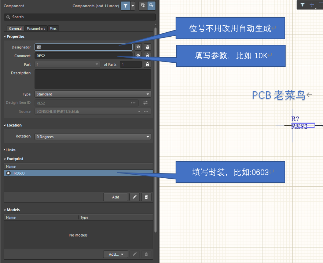Switch to the Parameters tab
This screenshot has height=263, width=323.
[x=36, y=29]
